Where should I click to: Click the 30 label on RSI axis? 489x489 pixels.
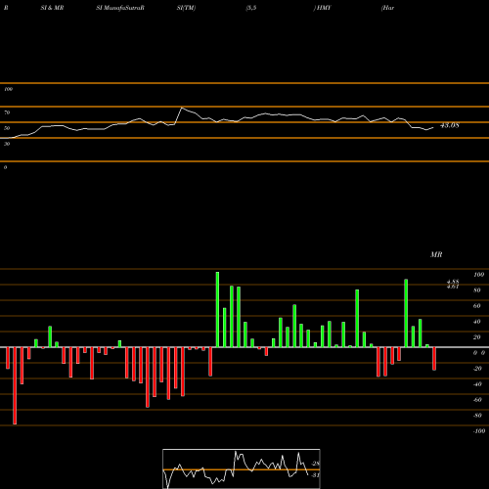click(x=7, y=144)
